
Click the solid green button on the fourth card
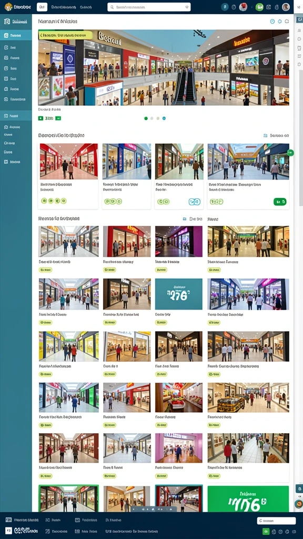[x=280, y=202]
